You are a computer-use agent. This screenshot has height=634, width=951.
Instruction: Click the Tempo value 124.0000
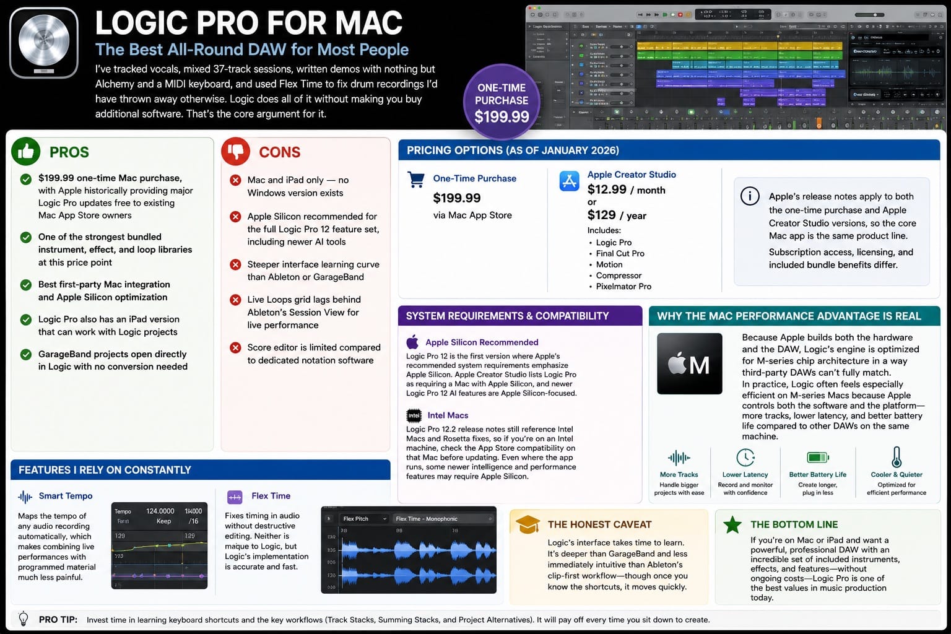pyautogui.click(x=160, y=511)
